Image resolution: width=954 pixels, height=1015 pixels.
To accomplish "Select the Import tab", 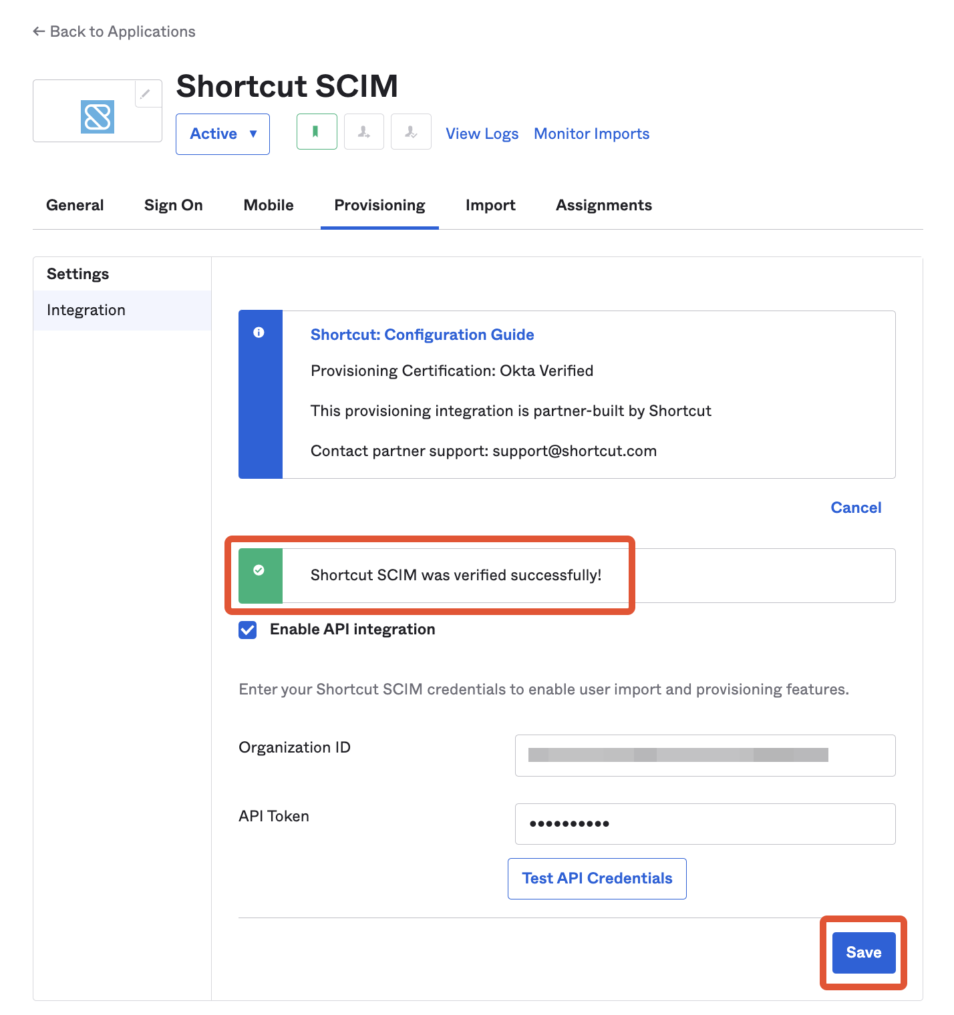I will click(490, 206).
